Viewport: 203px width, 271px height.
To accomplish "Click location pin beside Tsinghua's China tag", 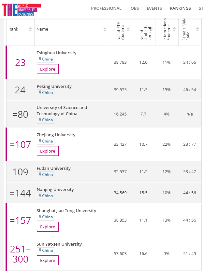I will (40, 59).
